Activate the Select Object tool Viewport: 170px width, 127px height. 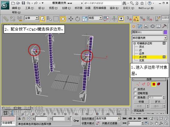pyautogui.click(x=42, y=19)
